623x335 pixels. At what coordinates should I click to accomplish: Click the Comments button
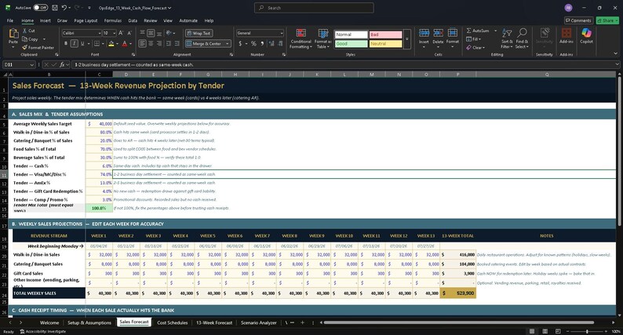578,20
